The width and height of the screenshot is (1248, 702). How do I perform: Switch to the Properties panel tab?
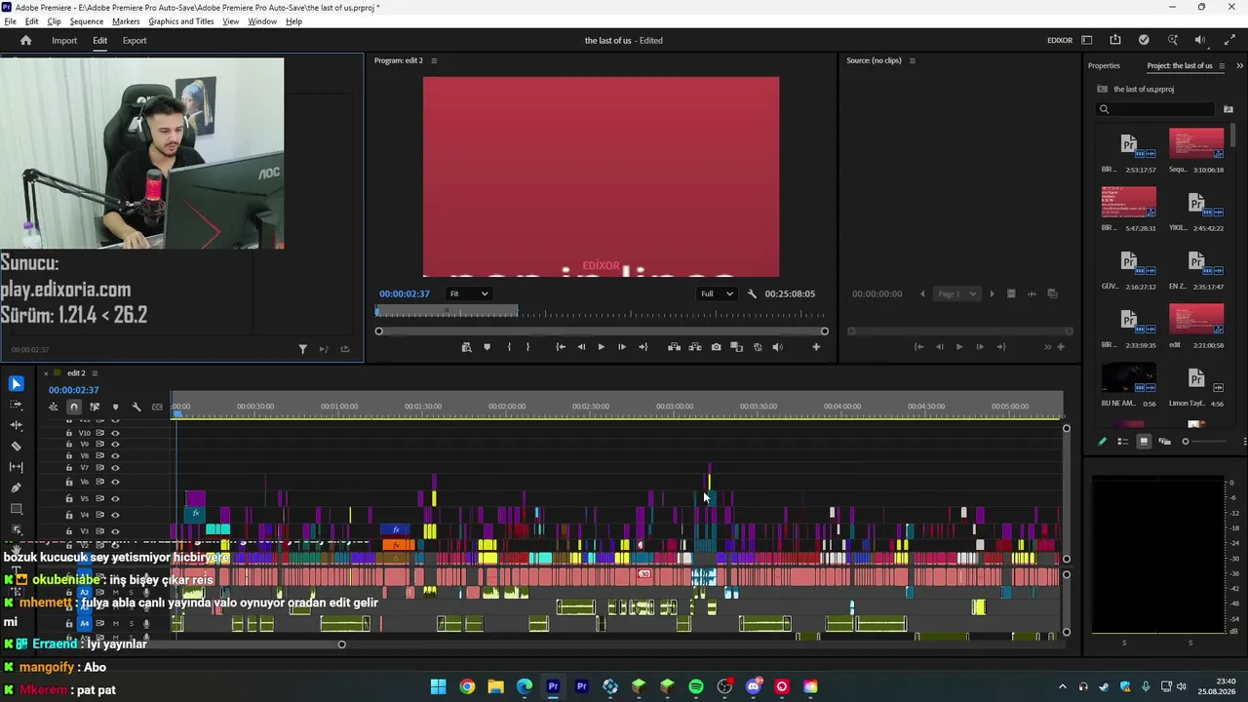(1104, 66)
